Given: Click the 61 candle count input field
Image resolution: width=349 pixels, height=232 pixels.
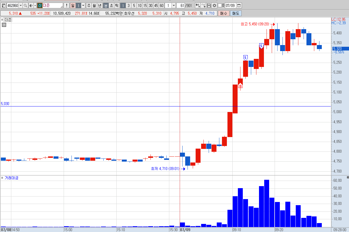Looking at the screenshot, I should click(x=181, y=5).
